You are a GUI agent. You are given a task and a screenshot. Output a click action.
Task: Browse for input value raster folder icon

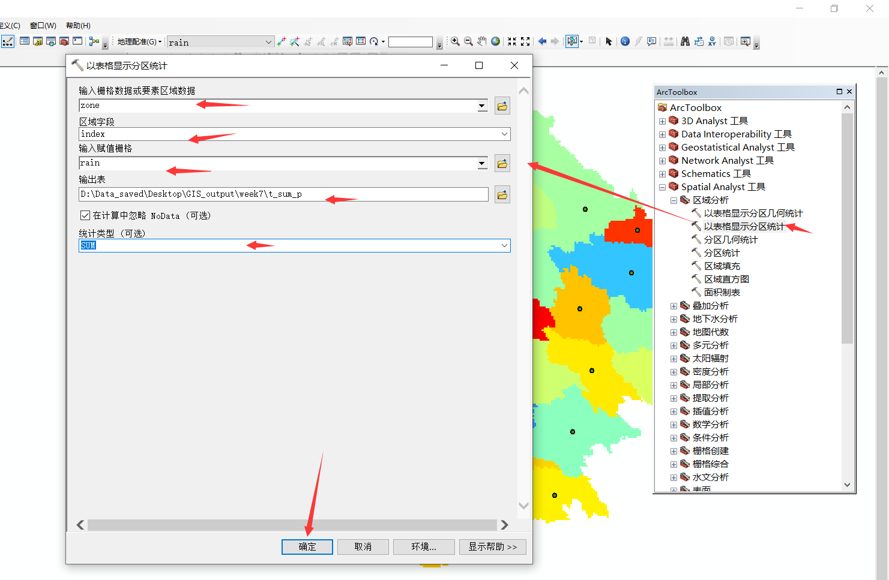tap(502, 163)
